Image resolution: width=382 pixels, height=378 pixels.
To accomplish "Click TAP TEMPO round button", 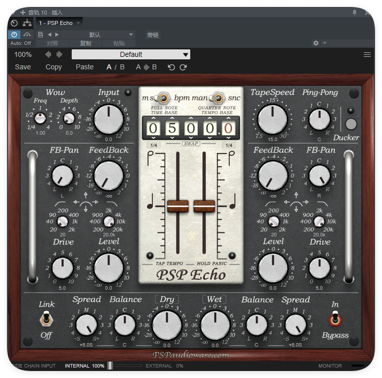I will click(150, 256).
